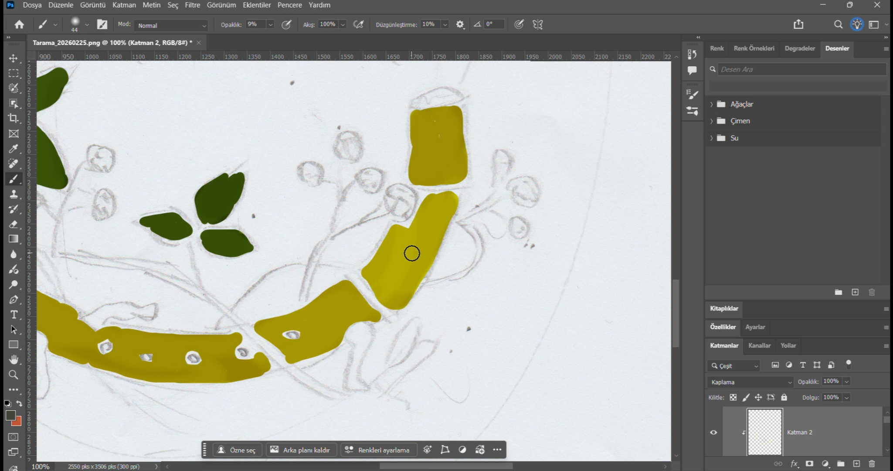Image resolution: width=893 pixels, height=471 pixels.
Task: Switch to the Kanallar tab
Action: coord(759,345)
